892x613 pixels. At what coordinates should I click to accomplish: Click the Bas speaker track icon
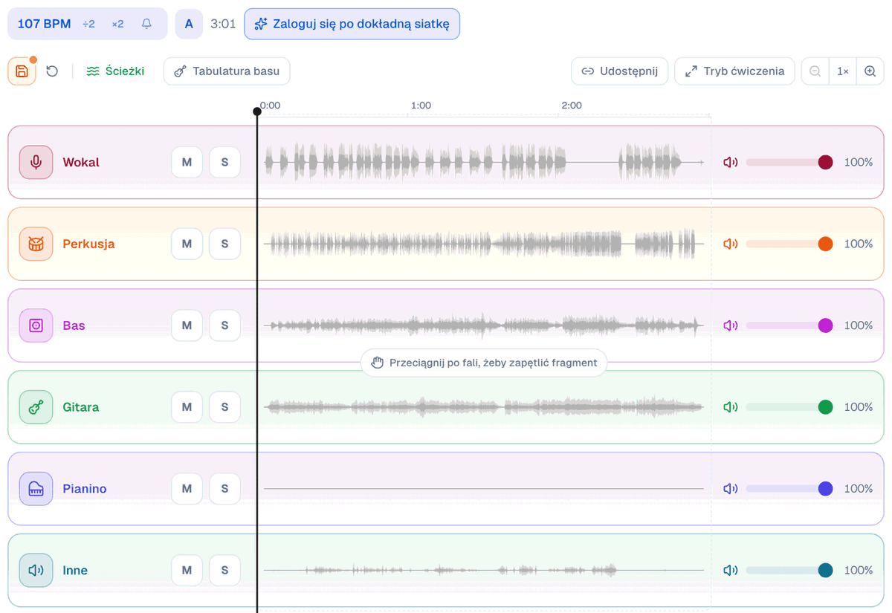[36, 325]
